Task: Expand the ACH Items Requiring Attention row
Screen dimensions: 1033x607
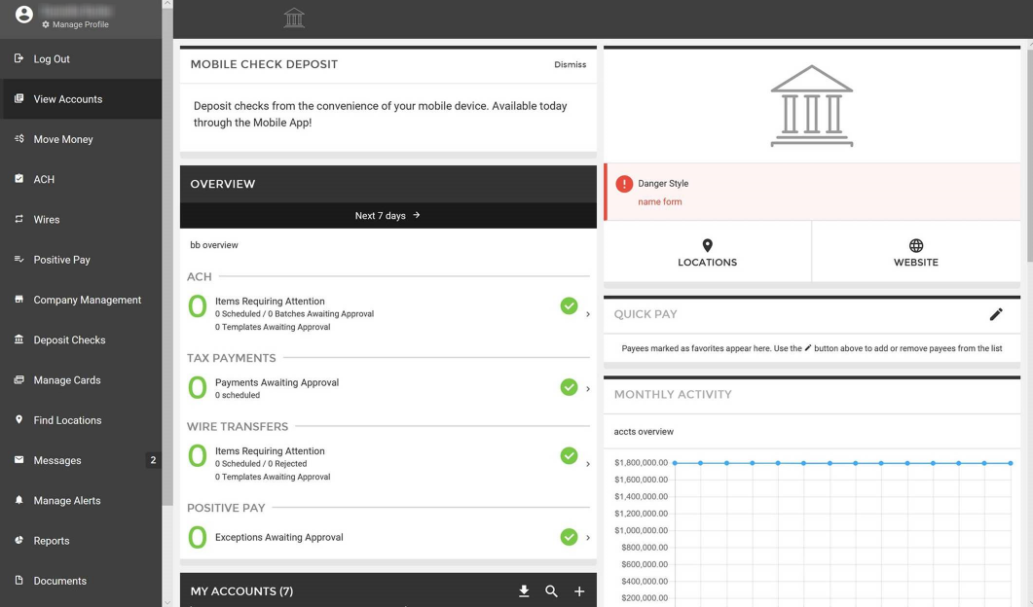Action: tap(588, 314)
